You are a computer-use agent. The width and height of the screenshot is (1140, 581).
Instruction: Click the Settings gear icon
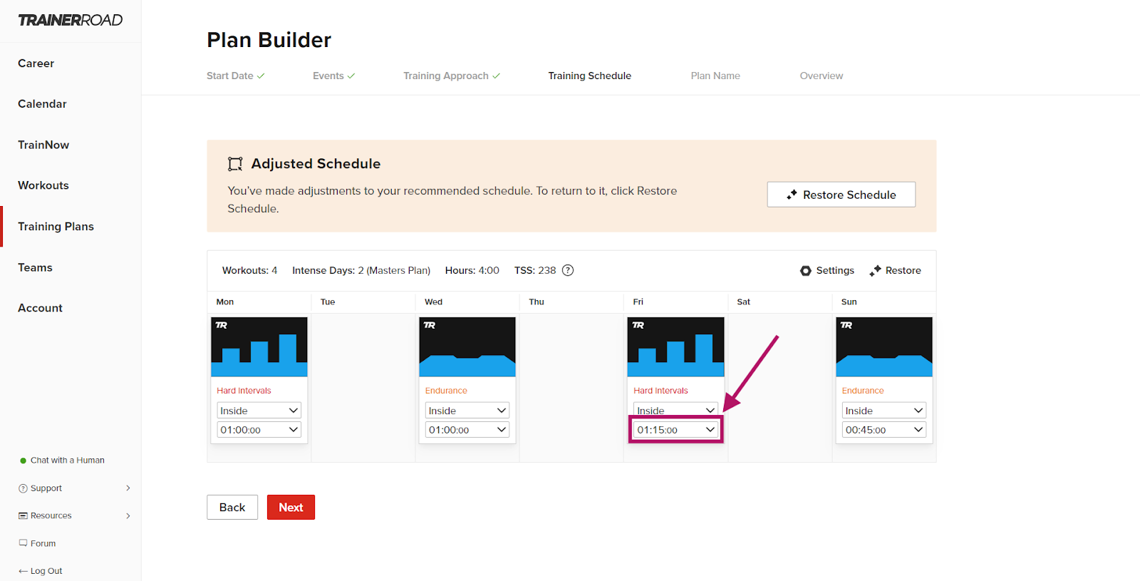[806, 271]
